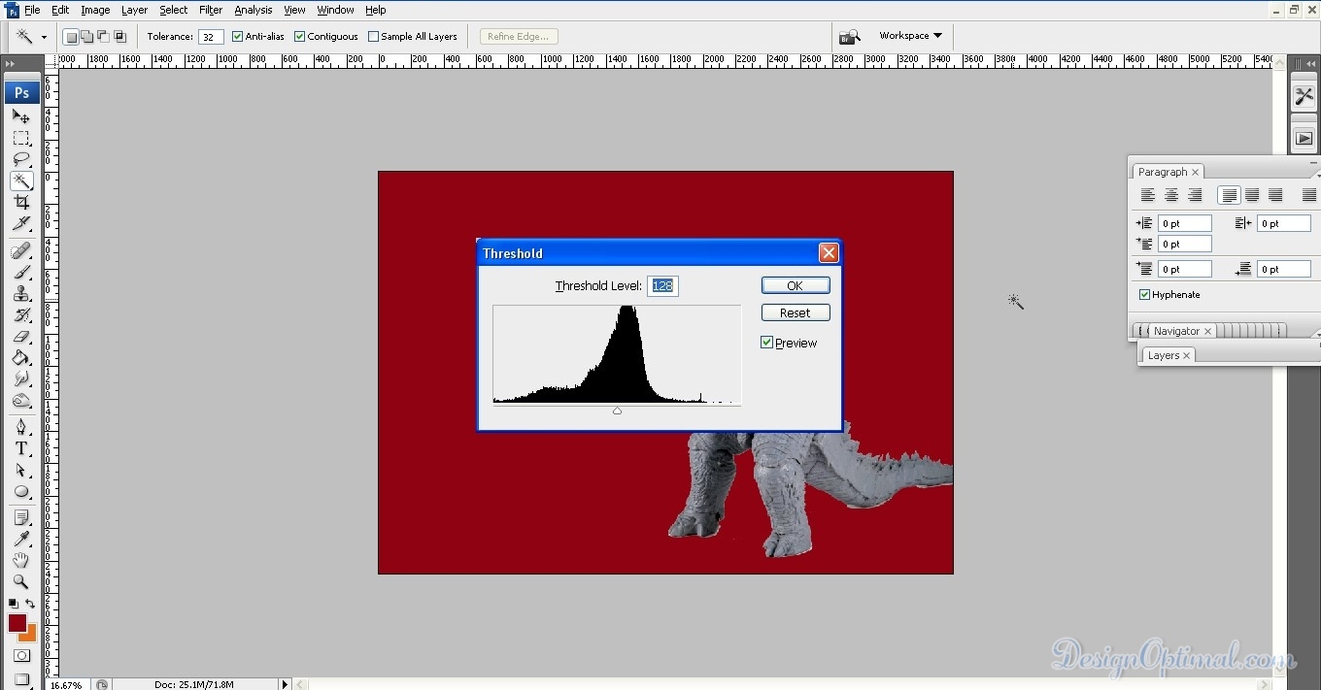Click the foreground dark red color swatch

click(17, 623)
